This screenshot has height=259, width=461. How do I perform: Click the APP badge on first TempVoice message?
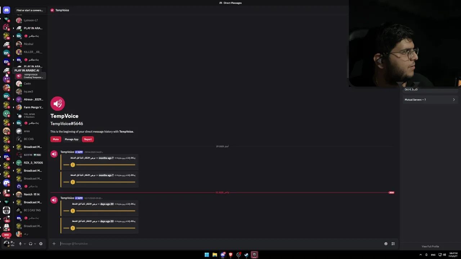79,152
